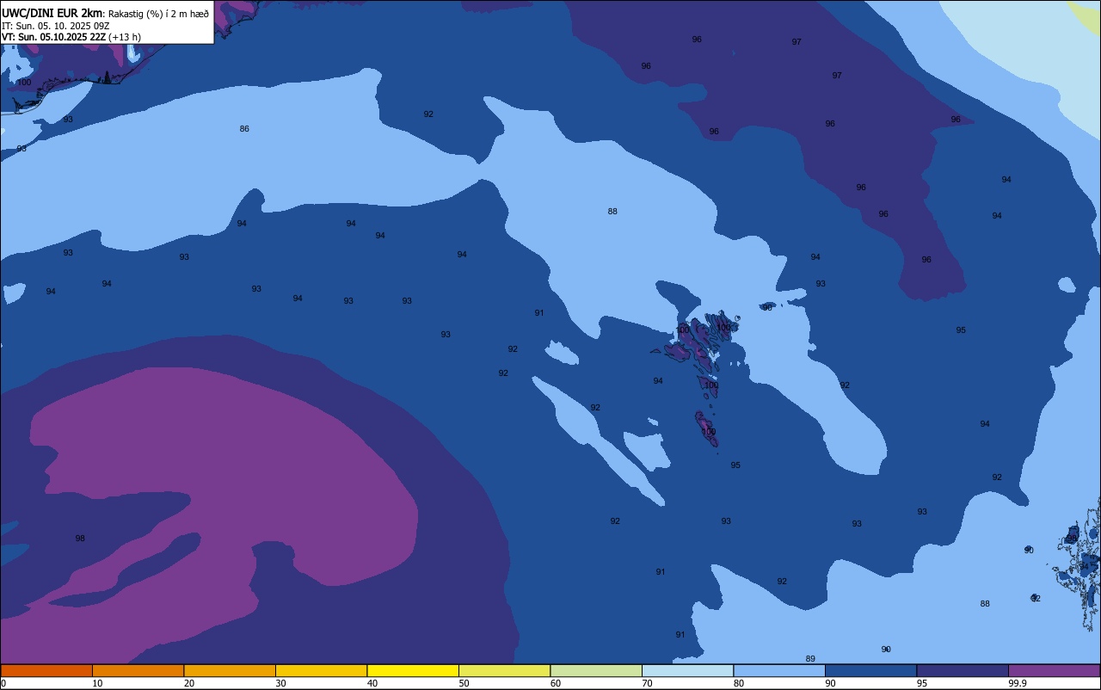Click the '98' value near the purple area

80,539
